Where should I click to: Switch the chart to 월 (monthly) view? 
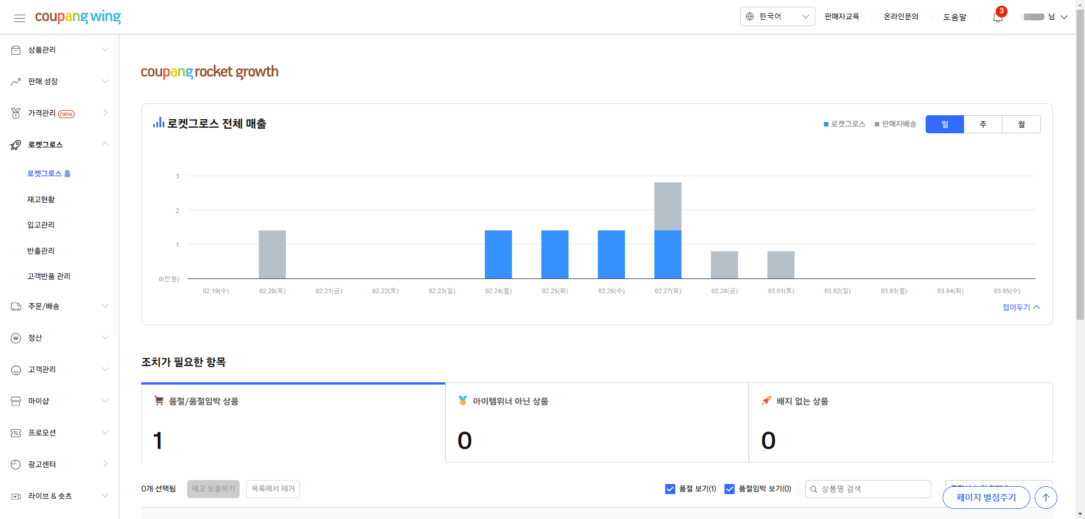pyautogui.click(x=1022, y=124)
